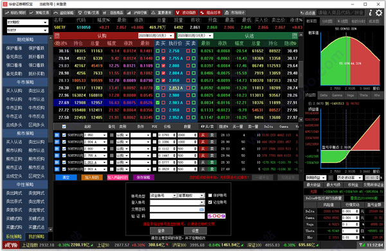
Task: Open the put-side expiry month dropdown
Action: click(x=195, y=36)
